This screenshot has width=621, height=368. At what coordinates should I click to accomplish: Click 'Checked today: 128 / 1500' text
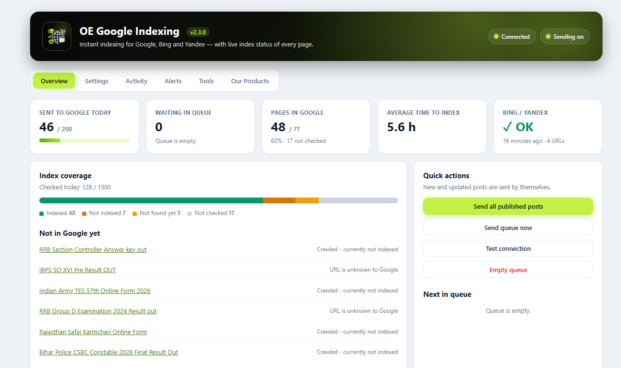click(x=75, y=187)
